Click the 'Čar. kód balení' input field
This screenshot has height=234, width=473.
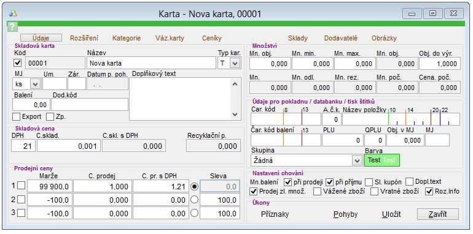[286, 140]
